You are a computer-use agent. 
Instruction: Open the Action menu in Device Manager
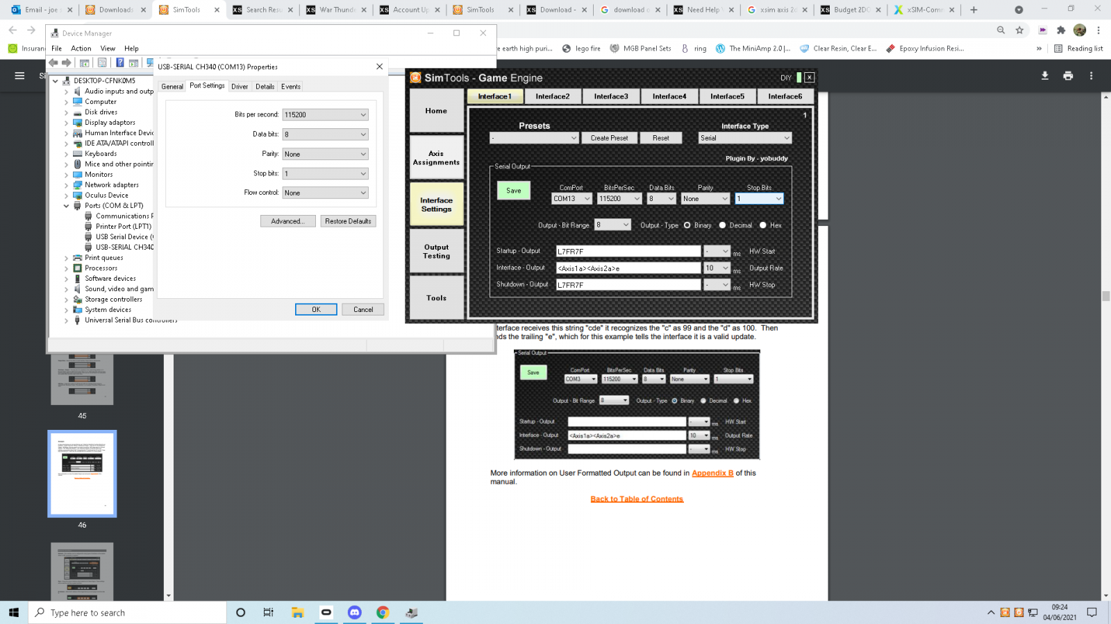81,49
